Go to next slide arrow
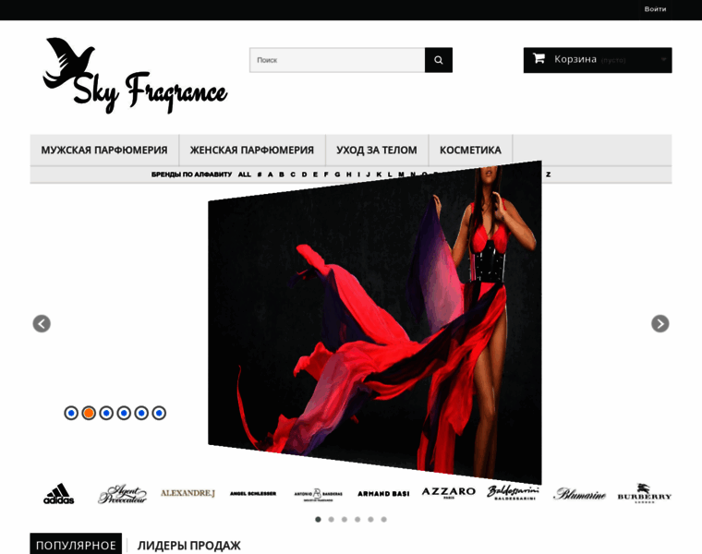702x554 pixels. [660, 323]
